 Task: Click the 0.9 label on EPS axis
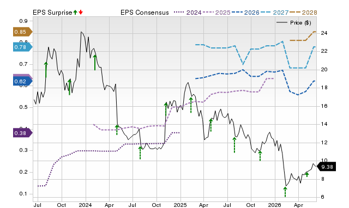23,21
